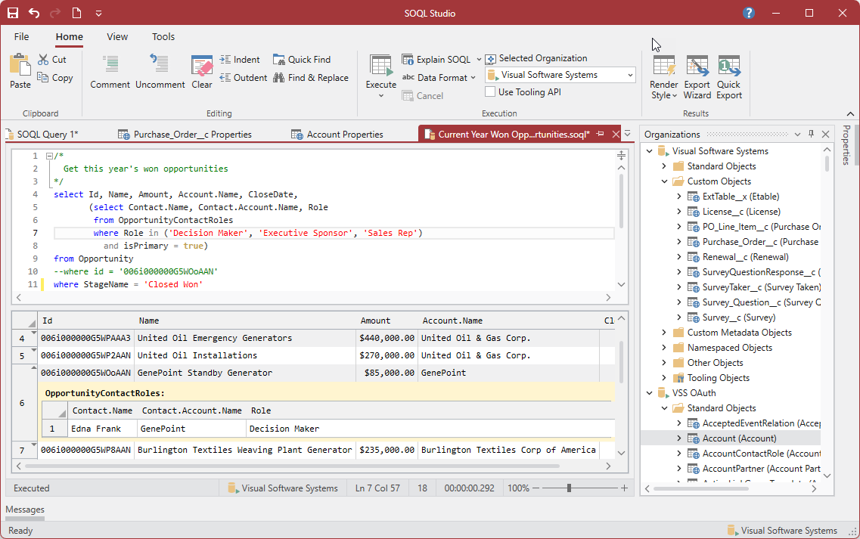Pin the Organizations panel
The width and height of the screenshot is (860, 539).
point(811,134)
